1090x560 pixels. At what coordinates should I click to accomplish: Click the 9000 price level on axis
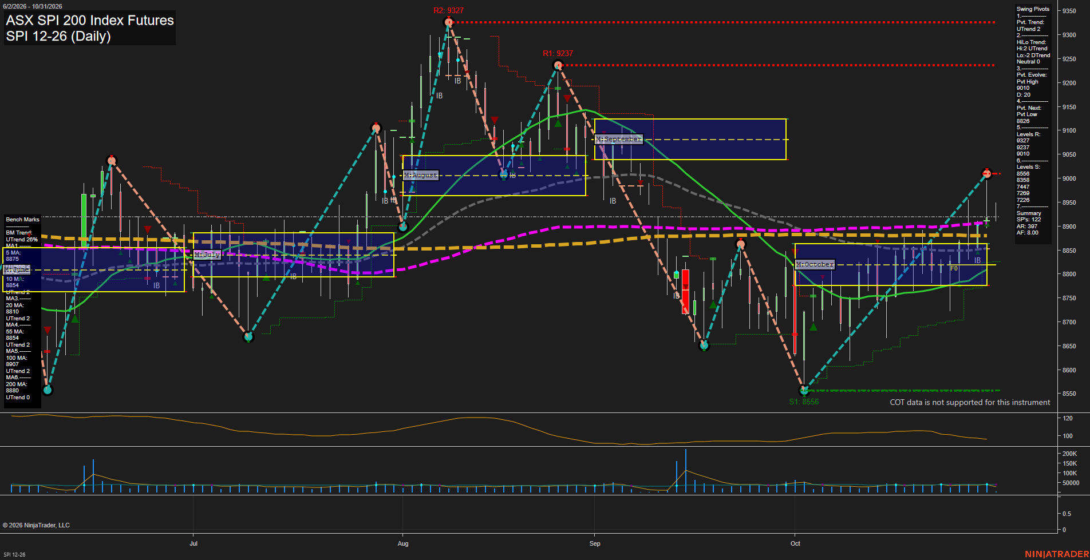[1069, 178]
